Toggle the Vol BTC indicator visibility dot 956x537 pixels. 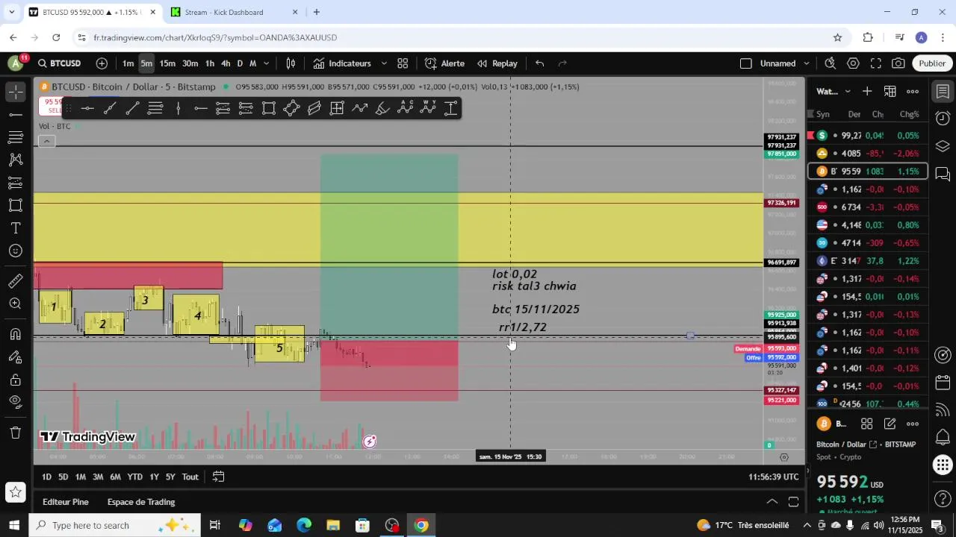point(78,126)
